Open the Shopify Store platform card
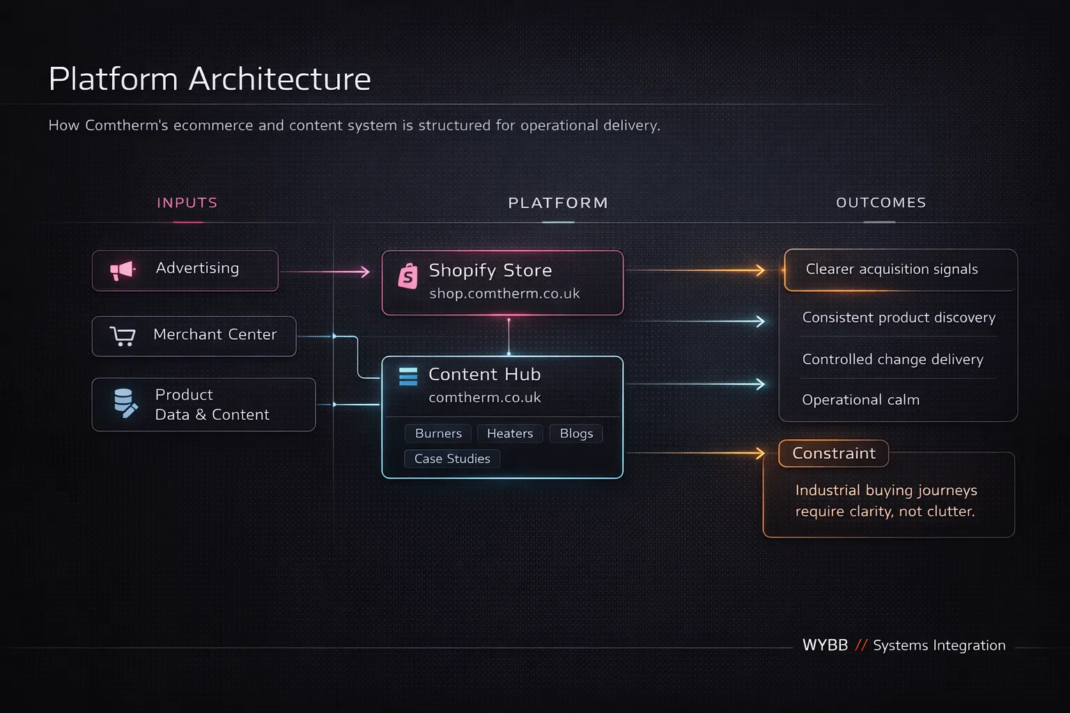 coord(502,283)
